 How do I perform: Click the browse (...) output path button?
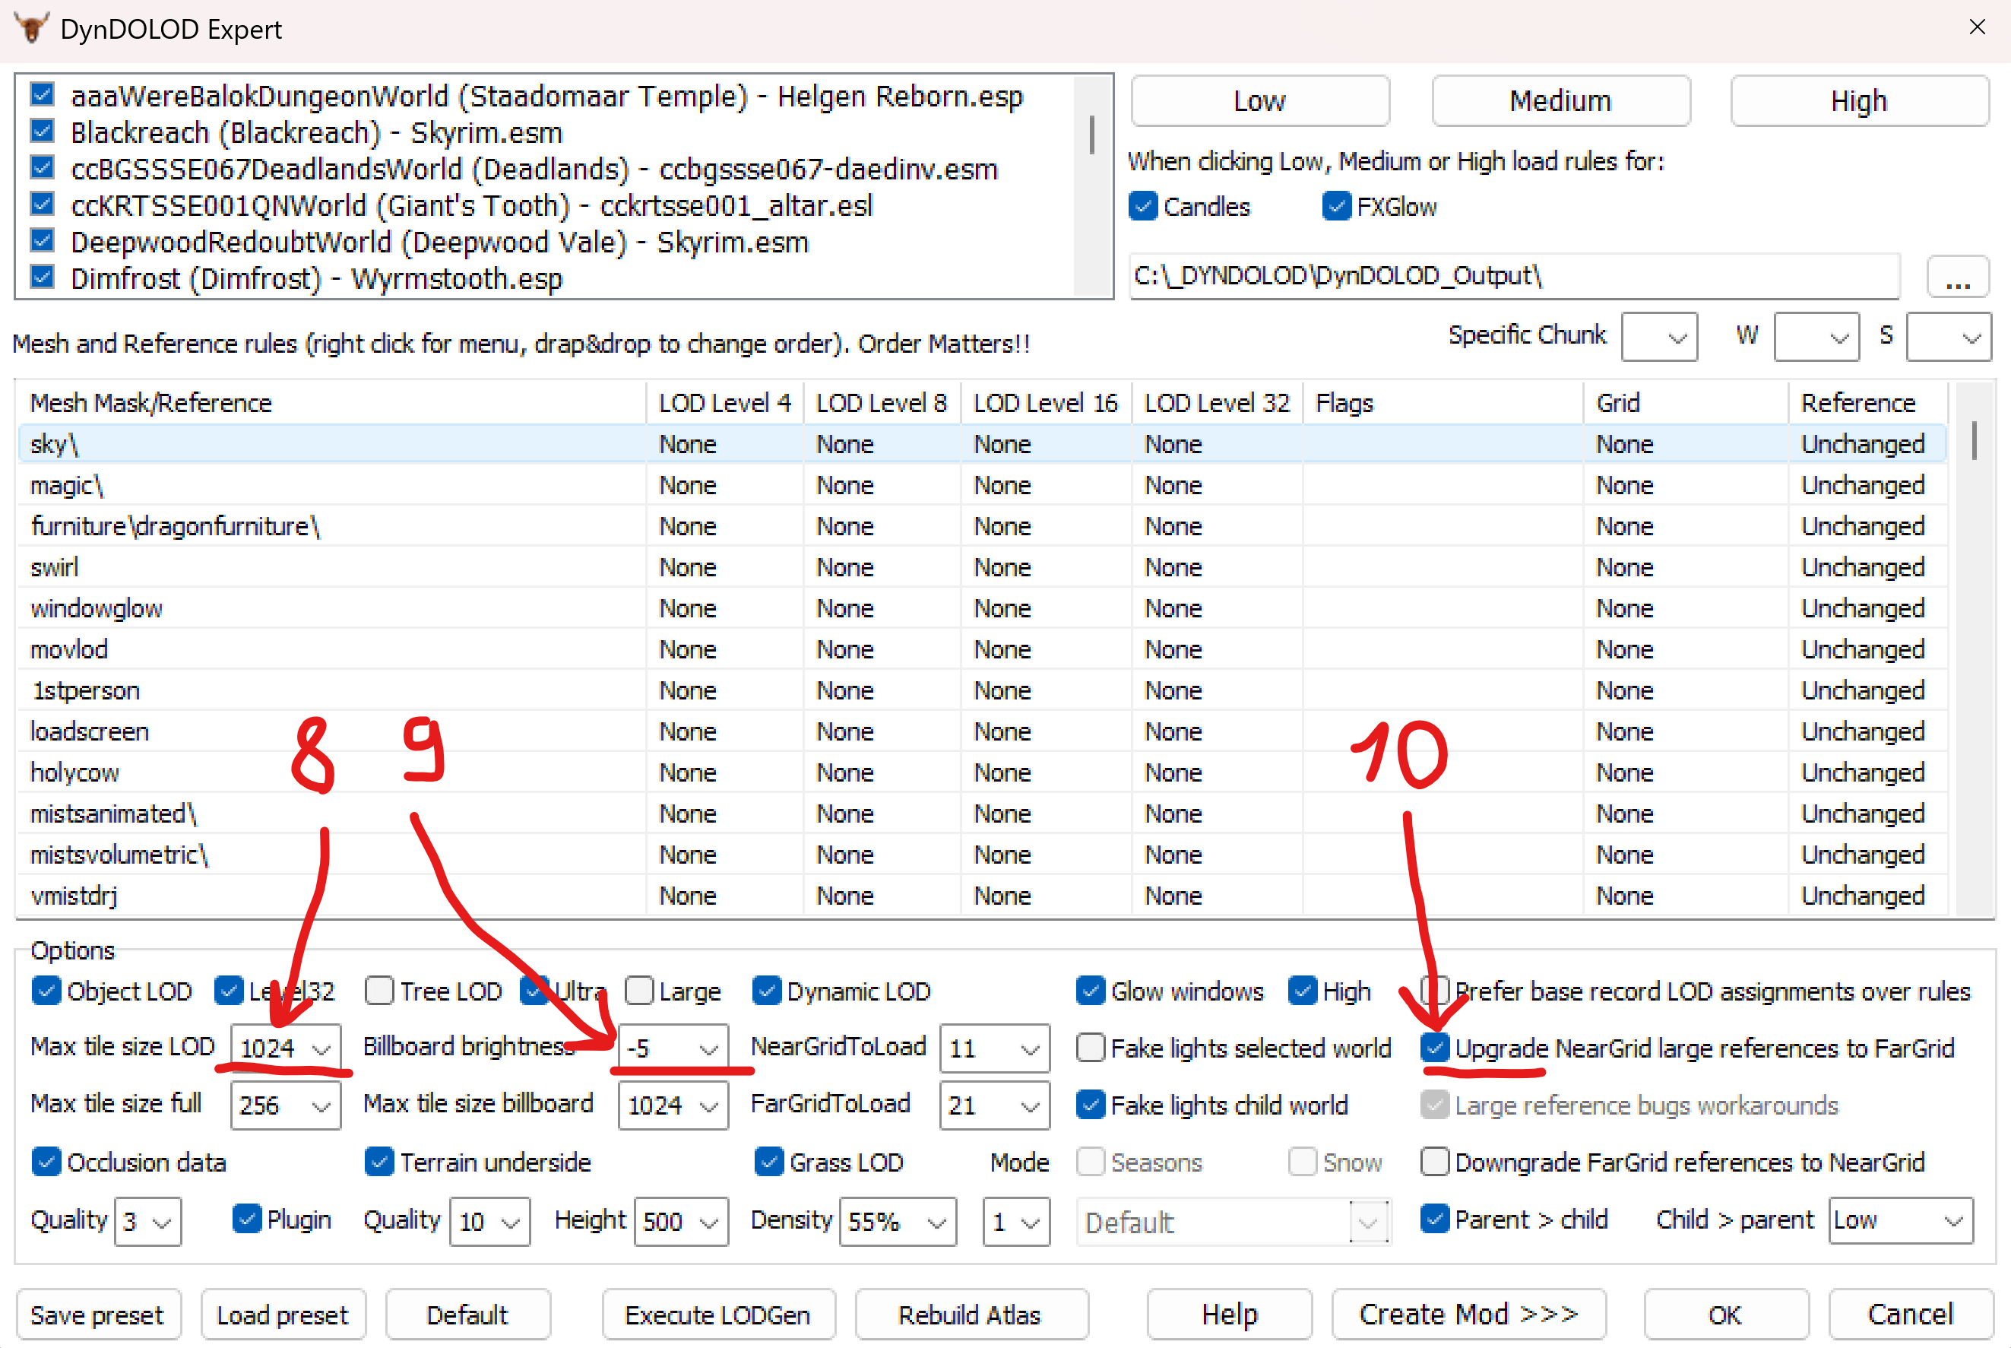[1957, 277]
